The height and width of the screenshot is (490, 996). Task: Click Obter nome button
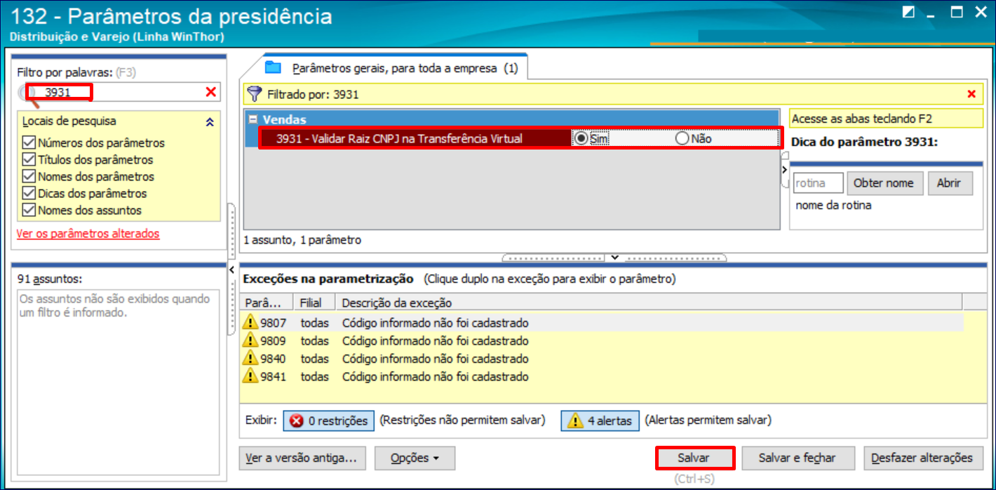884,183
